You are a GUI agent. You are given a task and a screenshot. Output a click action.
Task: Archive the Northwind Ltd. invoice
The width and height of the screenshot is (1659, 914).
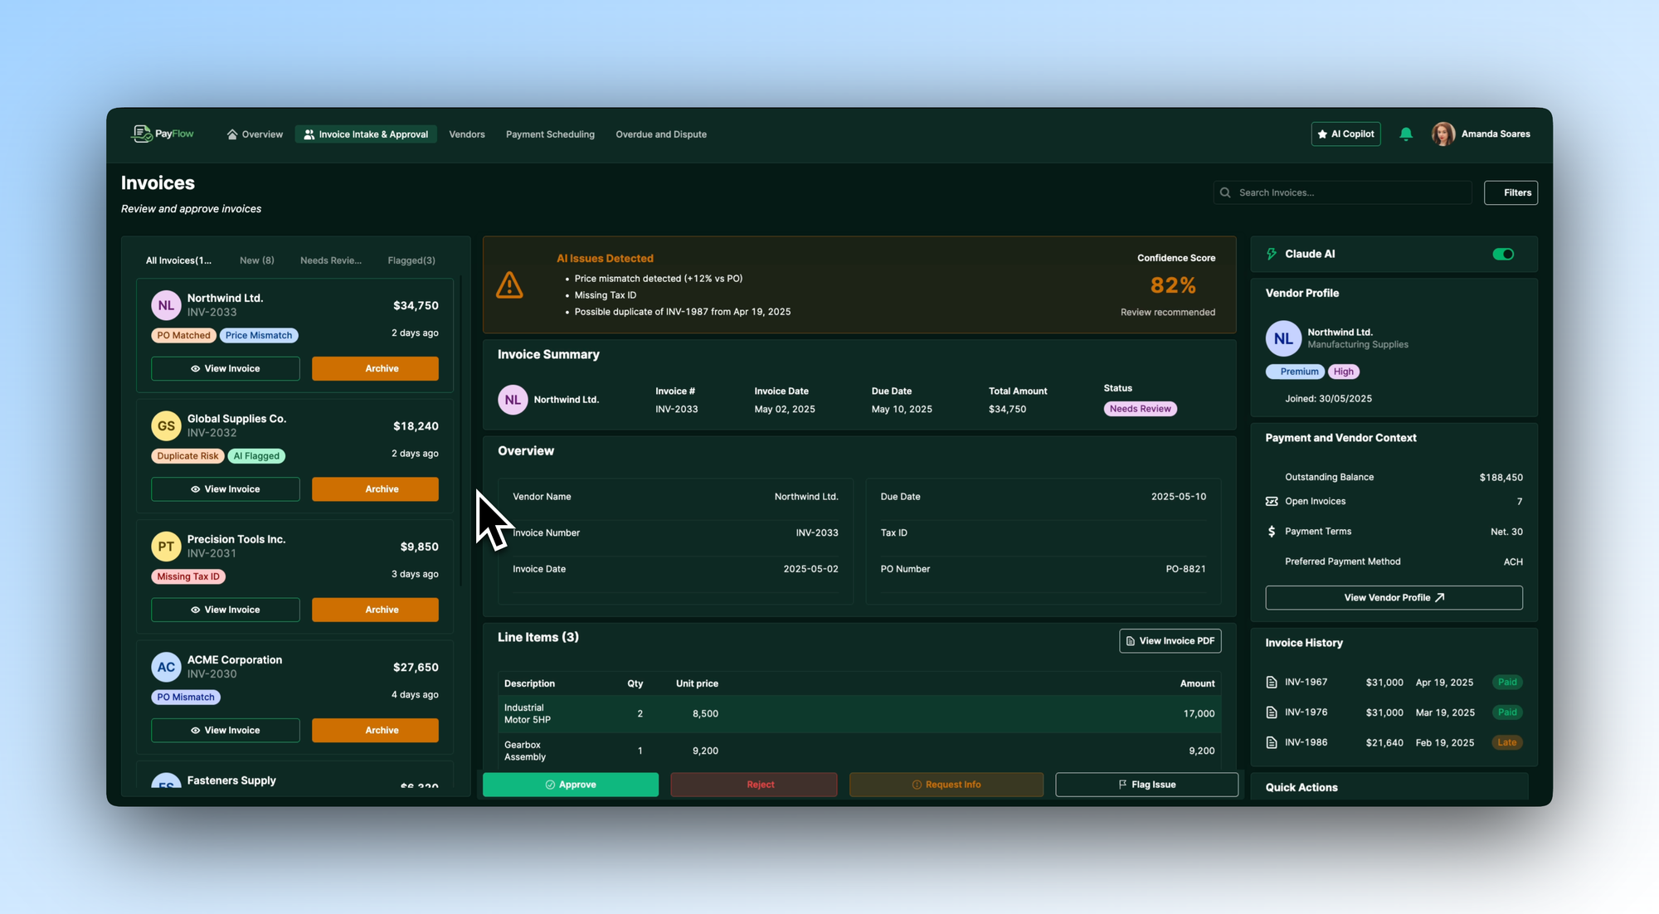(x=375, y=368)
